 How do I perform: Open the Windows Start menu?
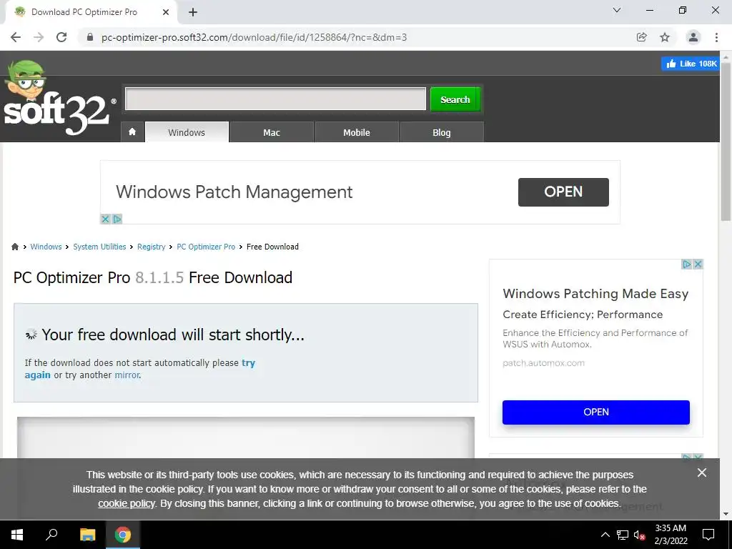[x=17, y=535]
